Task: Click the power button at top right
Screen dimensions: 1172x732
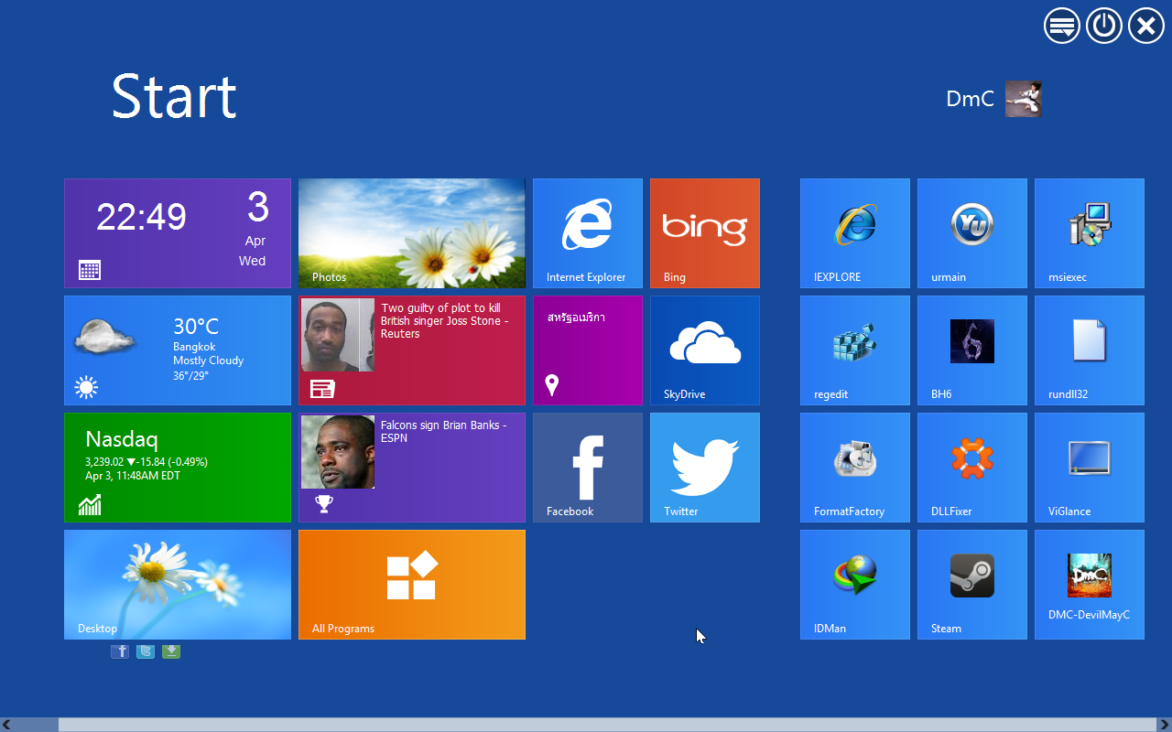Action: pos(1104,26)
